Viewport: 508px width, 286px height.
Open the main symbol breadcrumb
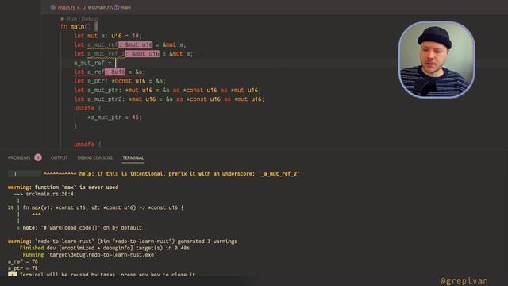[125, 7]
